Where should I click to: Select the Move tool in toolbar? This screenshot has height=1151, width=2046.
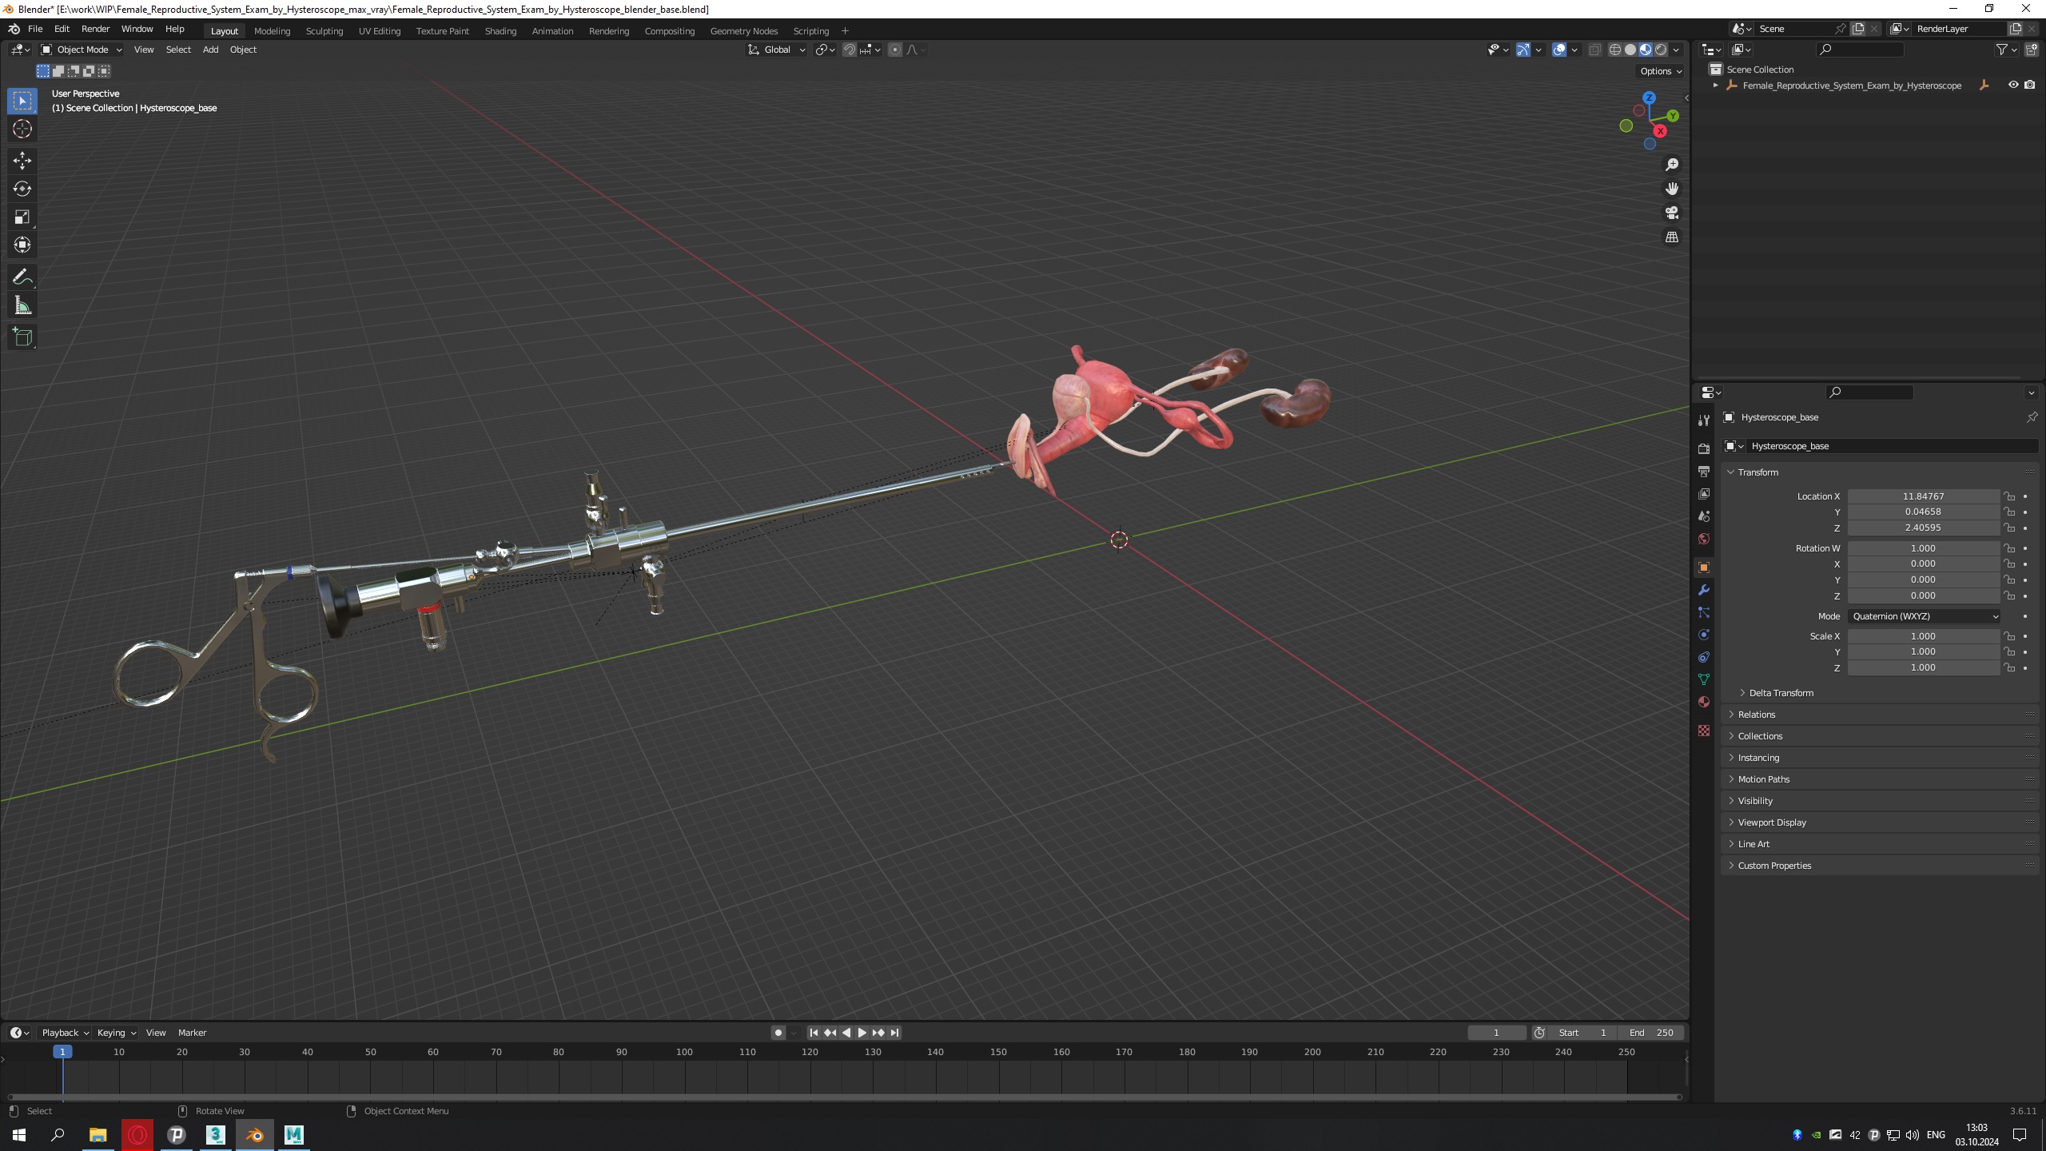[x=22, y=160]
